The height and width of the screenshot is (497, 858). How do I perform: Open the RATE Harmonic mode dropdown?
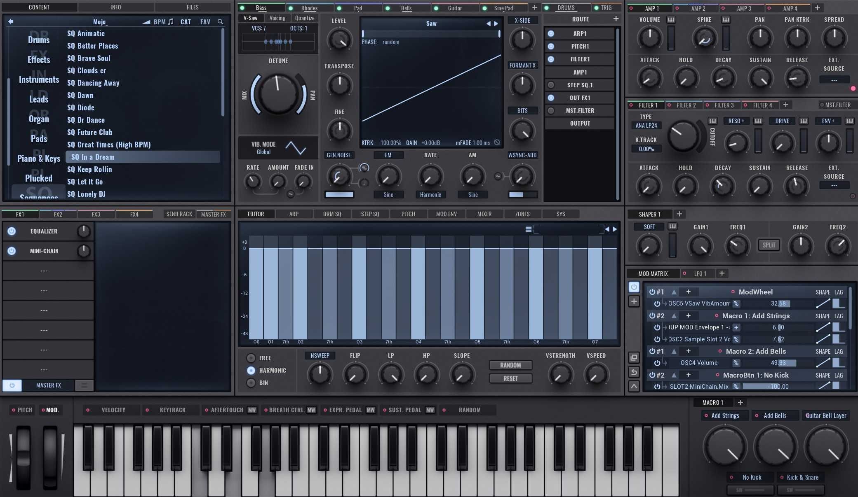430,194
